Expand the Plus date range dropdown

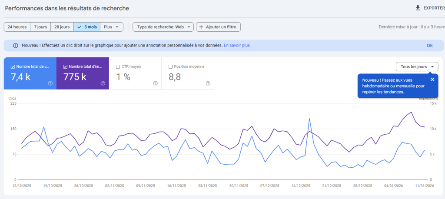click(x=112, y=27)
